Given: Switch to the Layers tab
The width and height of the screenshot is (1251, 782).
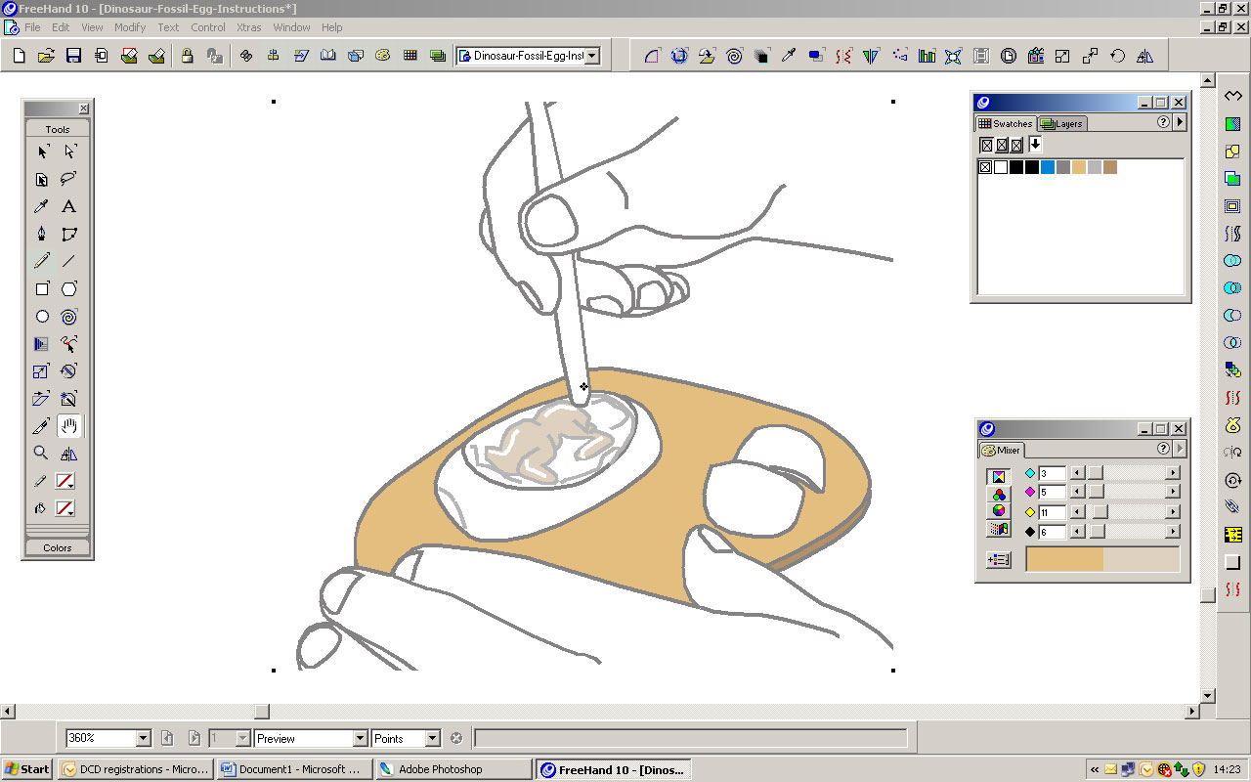Looking at the screenshot, I should [x=1062, y=124].
